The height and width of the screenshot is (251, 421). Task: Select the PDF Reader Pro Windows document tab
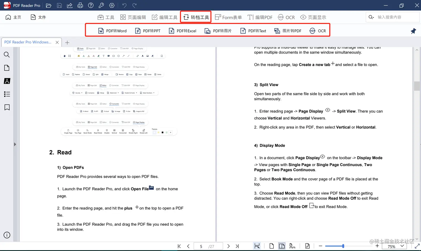(x=28, y=42)
